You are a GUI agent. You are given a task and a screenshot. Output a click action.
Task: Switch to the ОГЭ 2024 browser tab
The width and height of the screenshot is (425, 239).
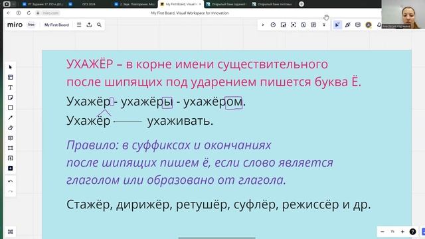pos(88,4)
